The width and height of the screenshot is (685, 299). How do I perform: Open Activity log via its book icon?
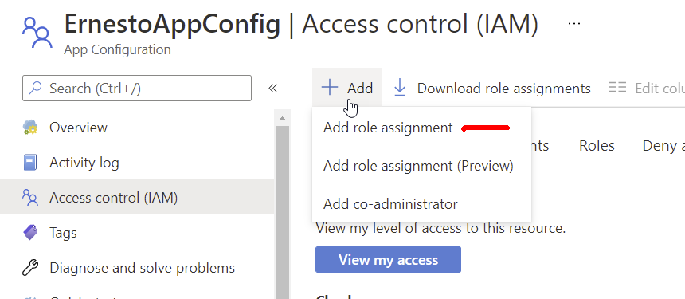[x=30, y=163]
